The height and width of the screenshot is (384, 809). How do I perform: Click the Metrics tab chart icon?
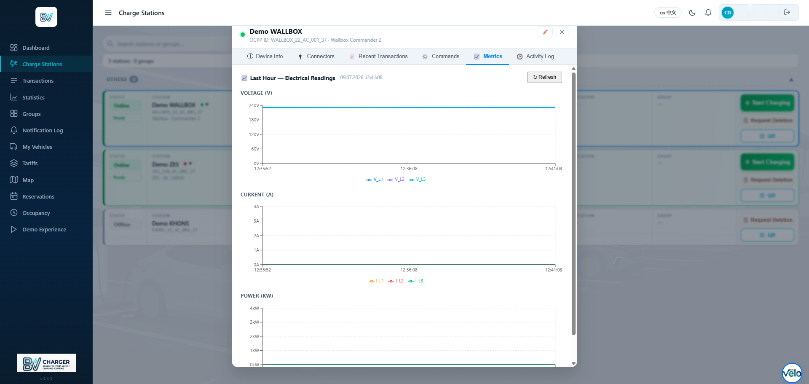pyautogui.click(x=477, y=56)
